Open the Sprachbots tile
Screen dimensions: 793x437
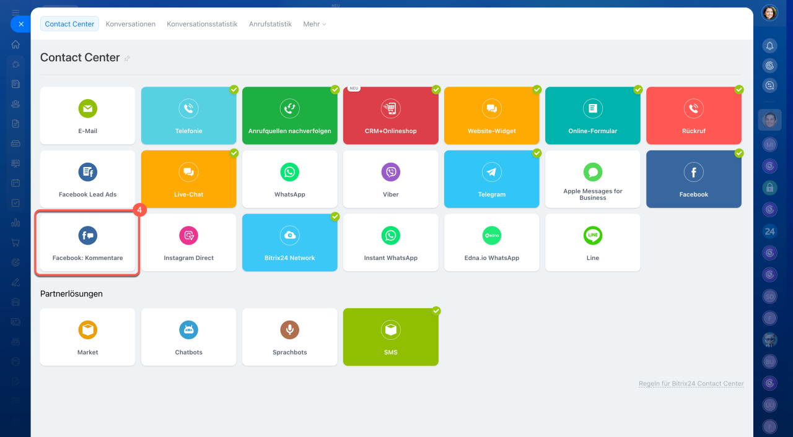(x=289, y=337)
